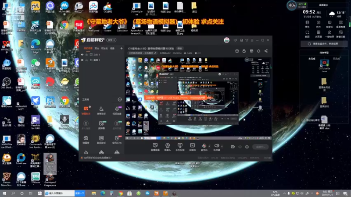Add a 手机投屏 phone mirroring source
This screenshot has width=351, height=197.
[180, 147]
